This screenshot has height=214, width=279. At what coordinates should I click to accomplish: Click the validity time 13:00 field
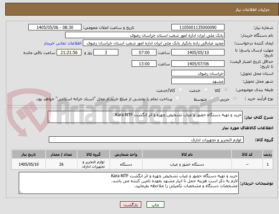point(144,64)
